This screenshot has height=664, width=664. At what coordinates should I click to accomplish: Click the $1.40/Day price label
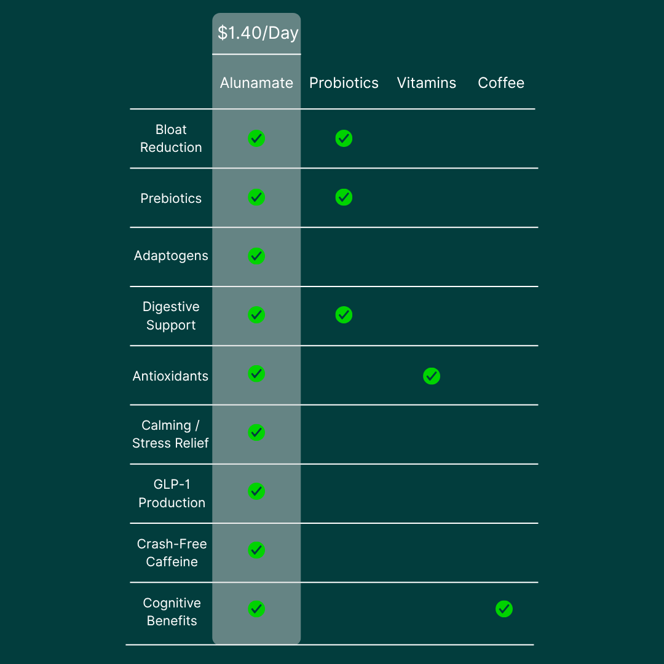coord(258,33)
